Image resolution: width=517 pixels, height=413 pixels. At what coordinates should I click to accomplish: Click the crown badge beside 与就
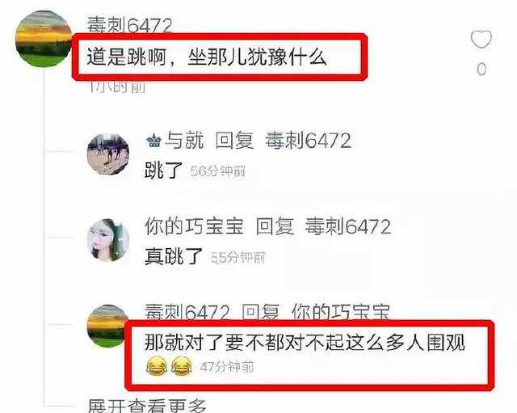tap(153, 141)
